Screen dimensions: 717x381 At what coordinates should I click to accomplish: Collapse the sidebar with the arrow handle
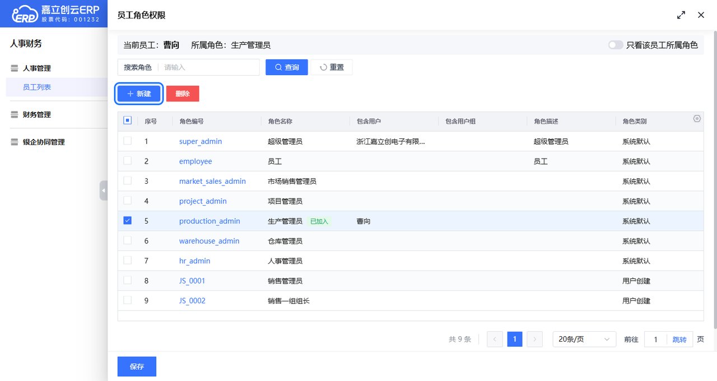coord(104,190)
